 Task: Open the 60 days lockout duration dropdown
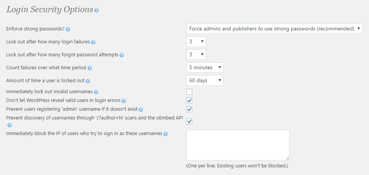(x=205, y=80)
